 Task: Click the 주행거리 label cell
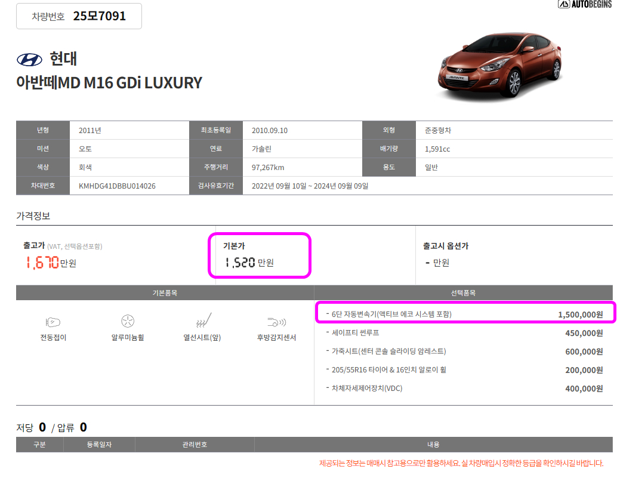(x=216, y=167)
